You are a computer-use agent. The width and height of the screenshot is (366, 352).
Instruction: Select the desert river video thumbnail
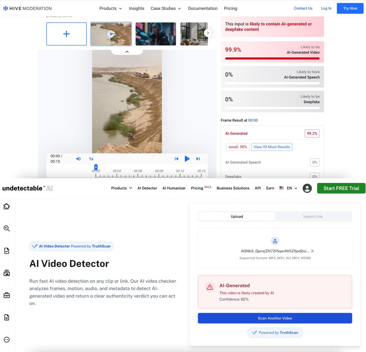click(111, 34)
